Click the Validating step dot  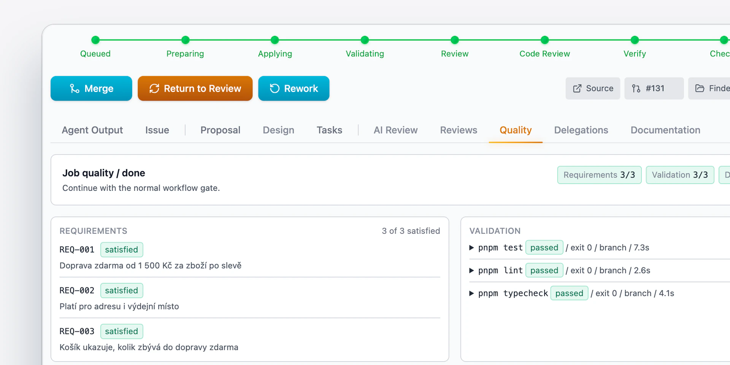365,40
